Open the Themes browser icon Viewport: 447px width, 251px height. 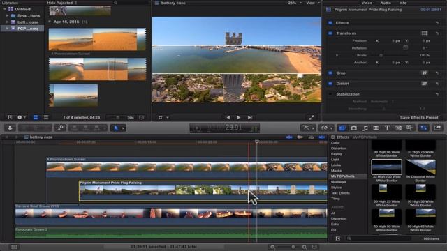pos(409,128)
